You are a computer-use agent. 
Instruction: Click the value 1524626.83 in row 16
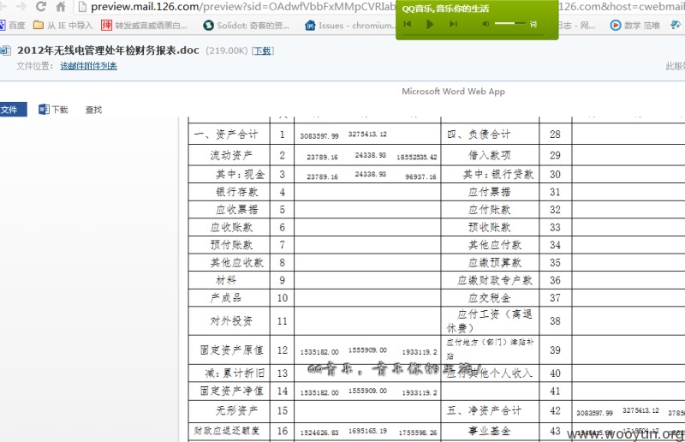coord(319,433)
